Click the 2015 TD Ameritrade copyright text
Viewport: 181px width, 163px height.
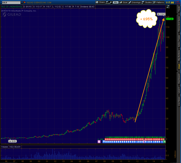tap(19, 11)
